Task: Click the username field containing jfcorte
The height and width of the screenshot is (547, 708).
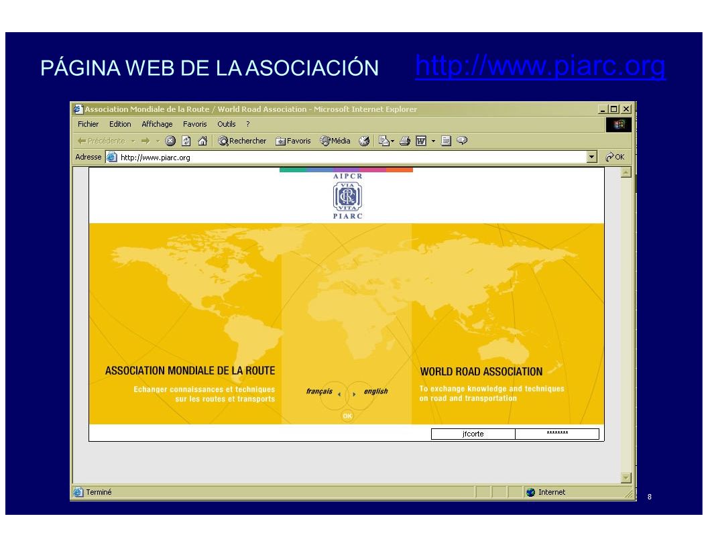Action: (x=473, y=434)
